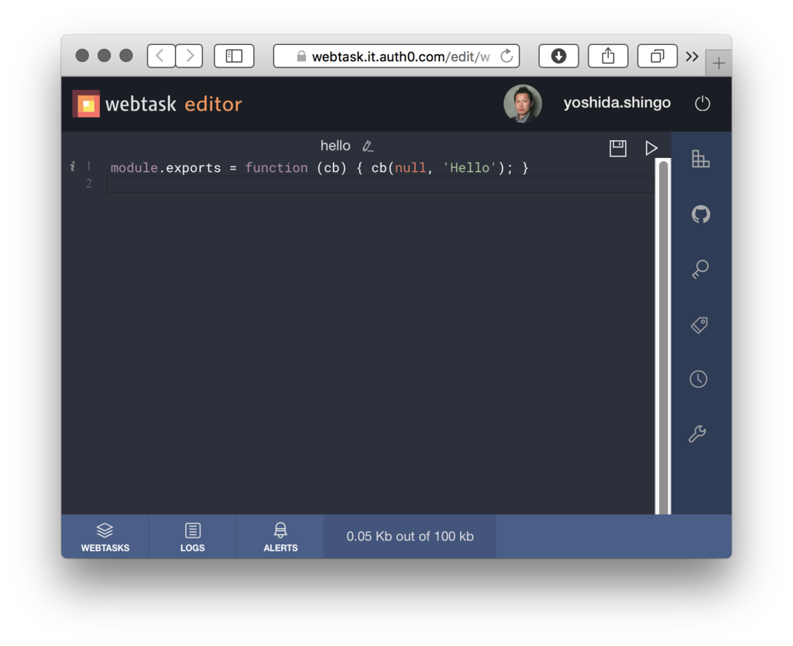
Task: Open the LOGS tab
Action: click(193, 537)
